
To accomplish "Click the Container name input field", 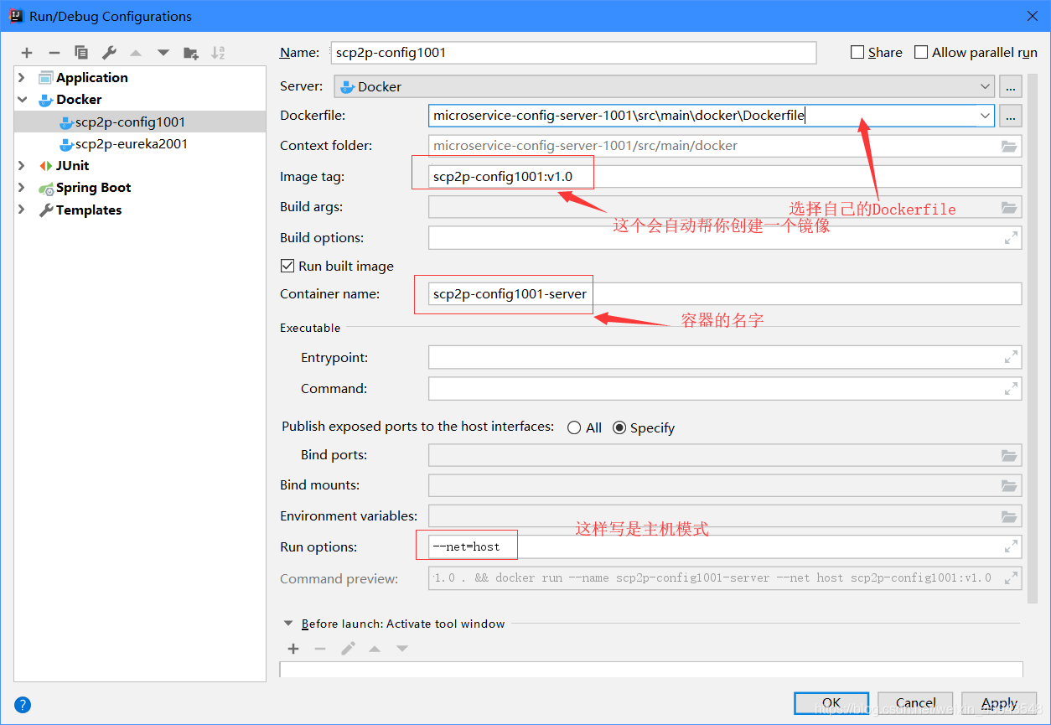I will (x=725, y=294).
